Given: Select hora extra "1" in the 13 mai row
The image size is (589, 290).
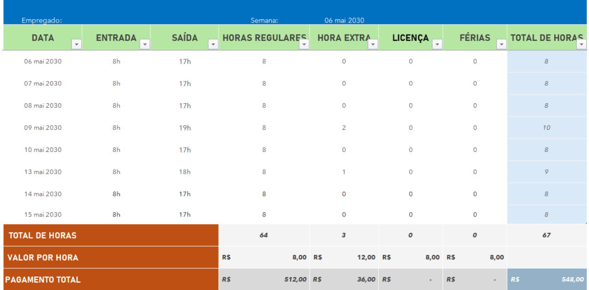Looking at the screenshot, I should [344, 172].
